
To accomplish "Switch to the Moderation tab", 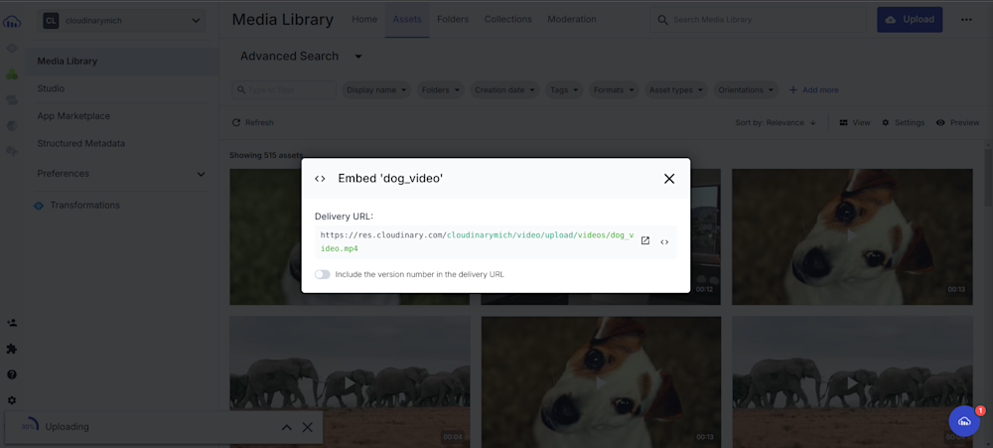I will (x=572, y=20).
